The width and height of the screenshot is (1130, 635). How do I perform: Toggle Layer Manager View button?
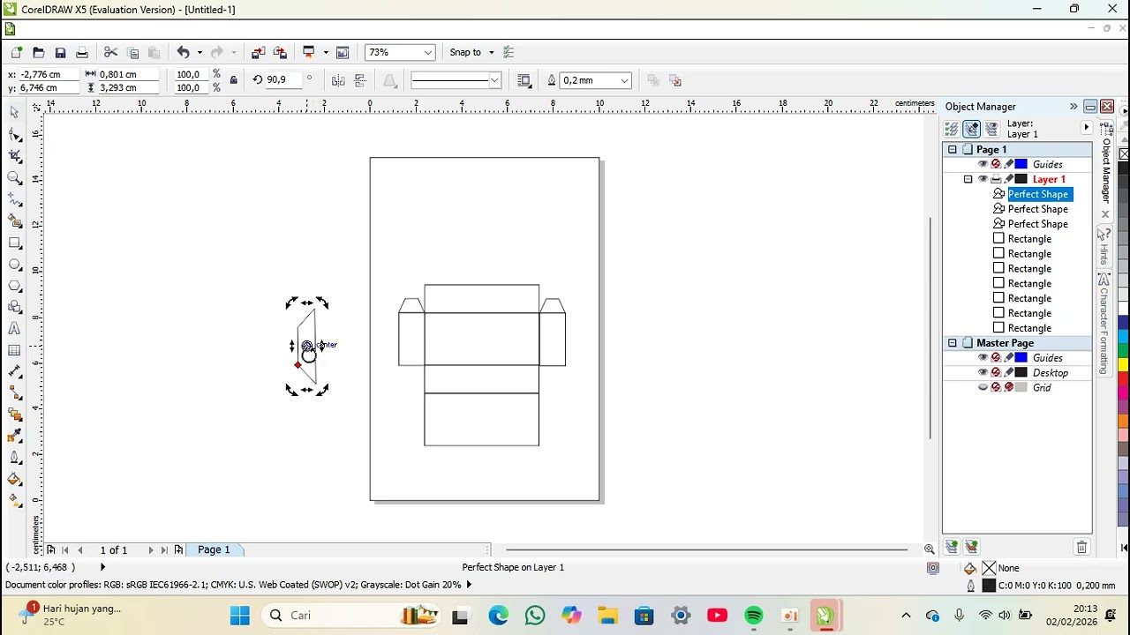[992, 129]
